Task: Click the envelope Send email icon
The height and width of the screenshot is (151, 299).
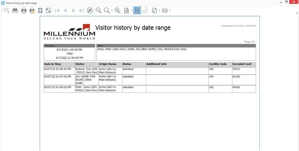Action: coord(165,11)
